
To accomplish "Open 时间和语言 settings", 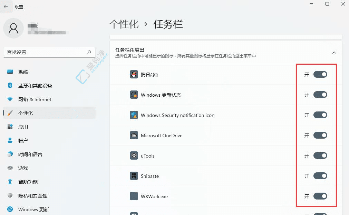I will click(x=31, y=154).
